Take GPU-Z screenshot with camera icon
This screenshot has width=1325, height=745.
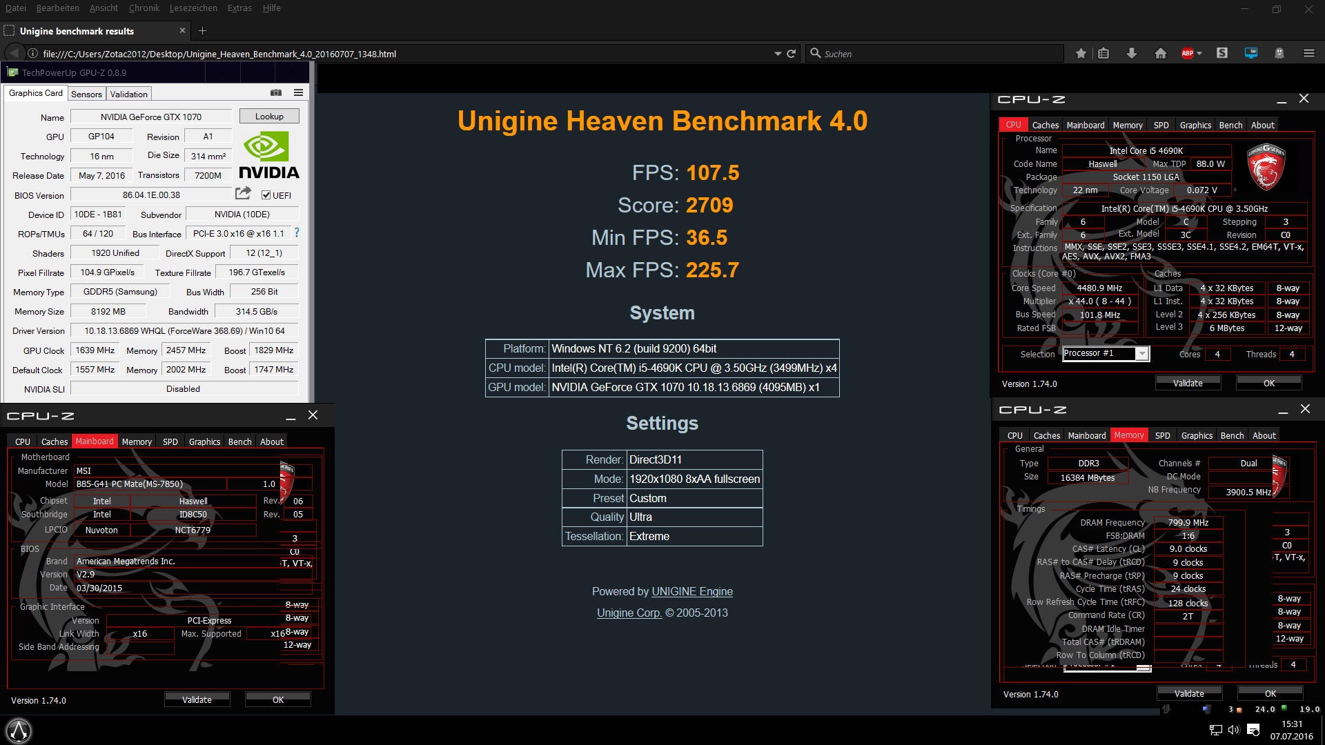pyautogui.click(x=276, y=93)
